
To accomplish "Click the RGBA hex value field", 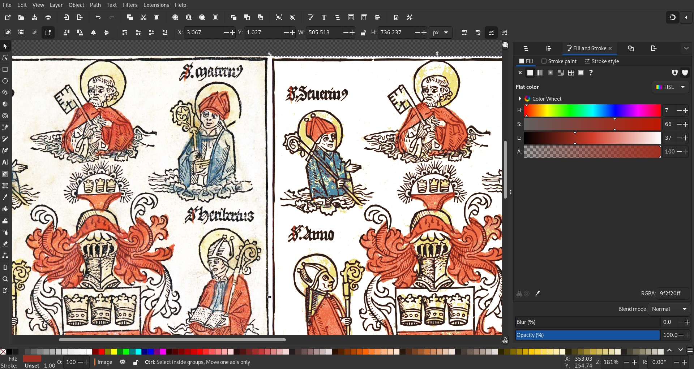I will pyautogui.click(x=673, y=294).
